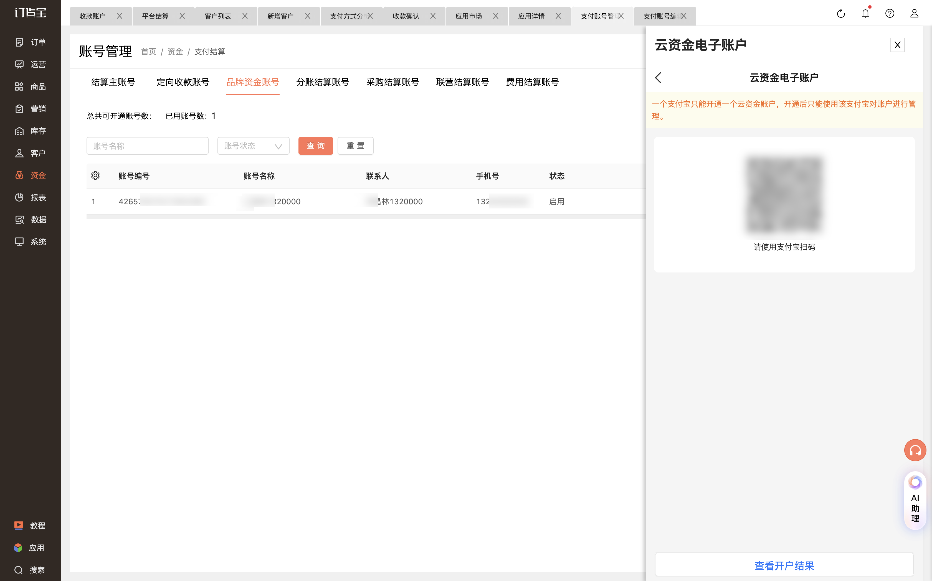The image size is (932, 581).
Task: Click the 重置 reset button
Action: tap(355, 146)
